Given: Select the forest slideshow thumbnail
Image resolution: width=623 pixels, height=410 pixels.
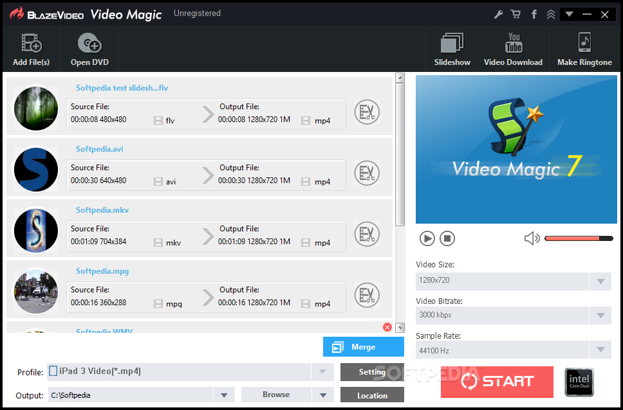Looking at the screenshot, I should click(36, 109).
